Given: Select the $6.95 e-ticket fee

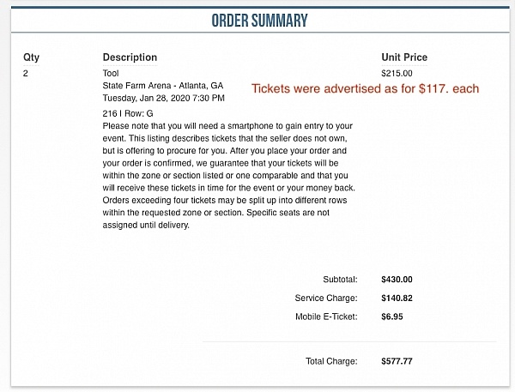Looking at the screenshot, I should tap(392, 317).
